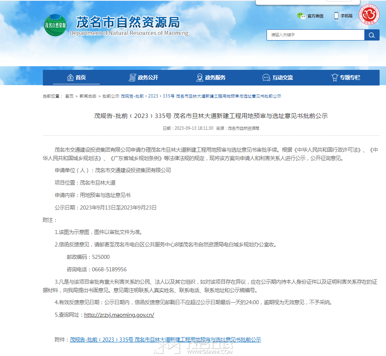Click the 申请内容 用地预审与选址意见书 line
Screen dimensions: 386x356
(93, 195)
